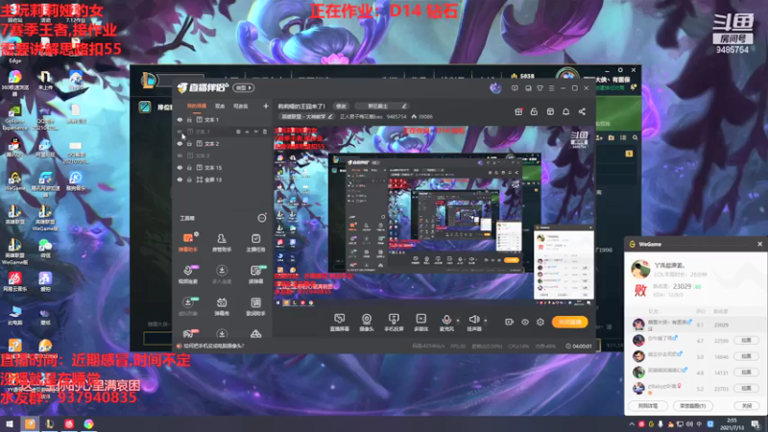Open streaming settings gear near 关闭直播
Screen dimensions: 768x432
pos(540,322)
